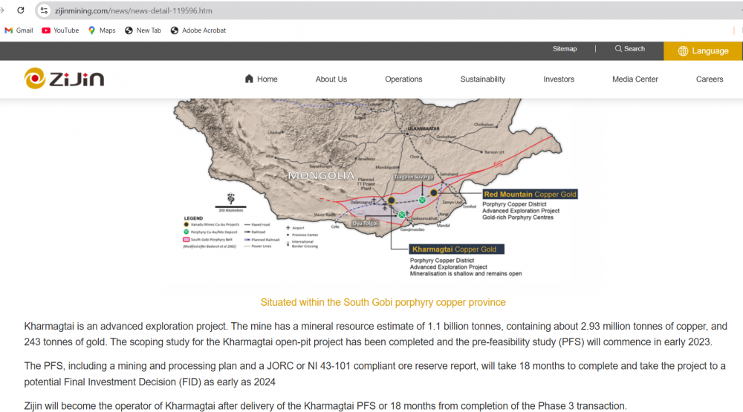The height and width of the screenshot is (412, 743).
Task: Open the Maps bookmark
Action: point(101,30)
